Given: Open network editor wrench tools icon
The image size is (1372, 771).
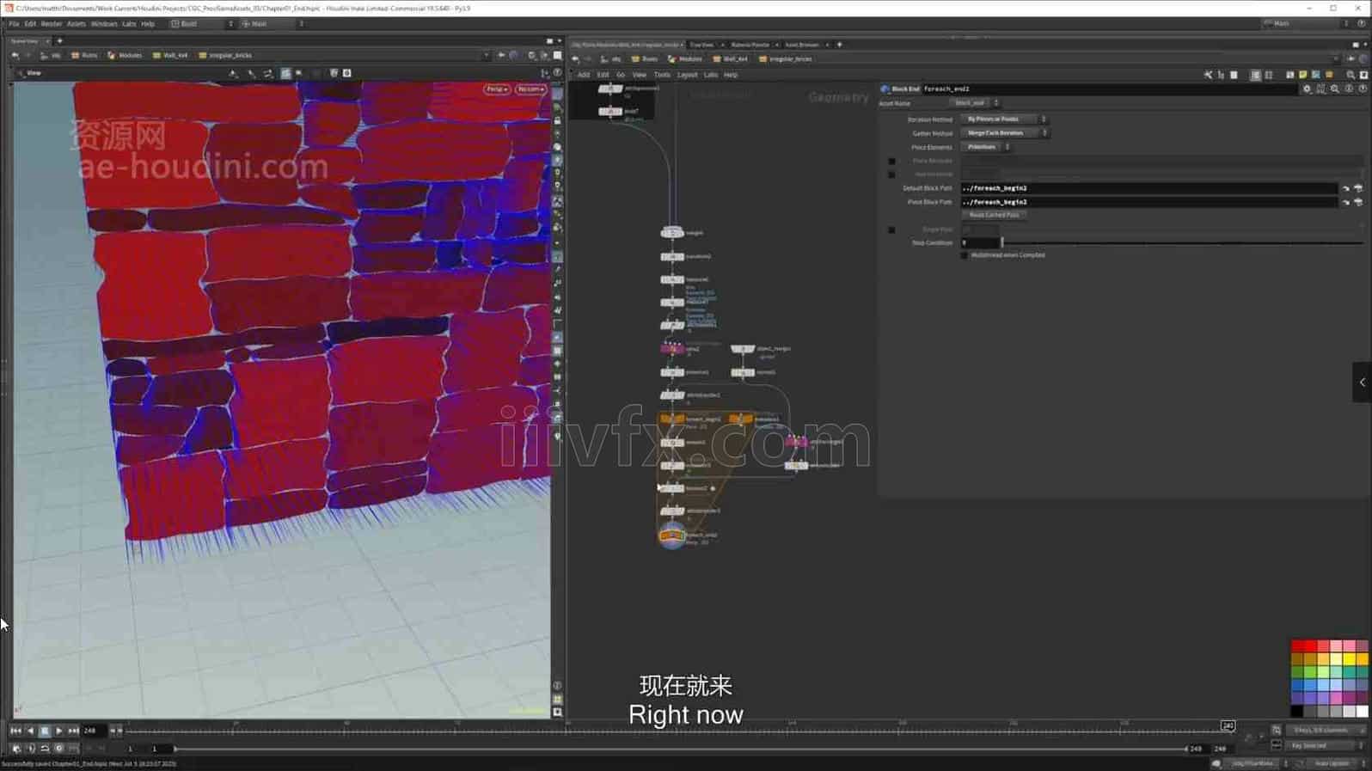Looking at the screenshot, I should 1208,75.
